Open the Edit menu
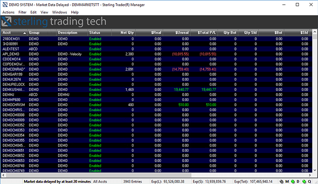Screen dimensions: 318x184 pyautogui.click(x=33, y=12)
